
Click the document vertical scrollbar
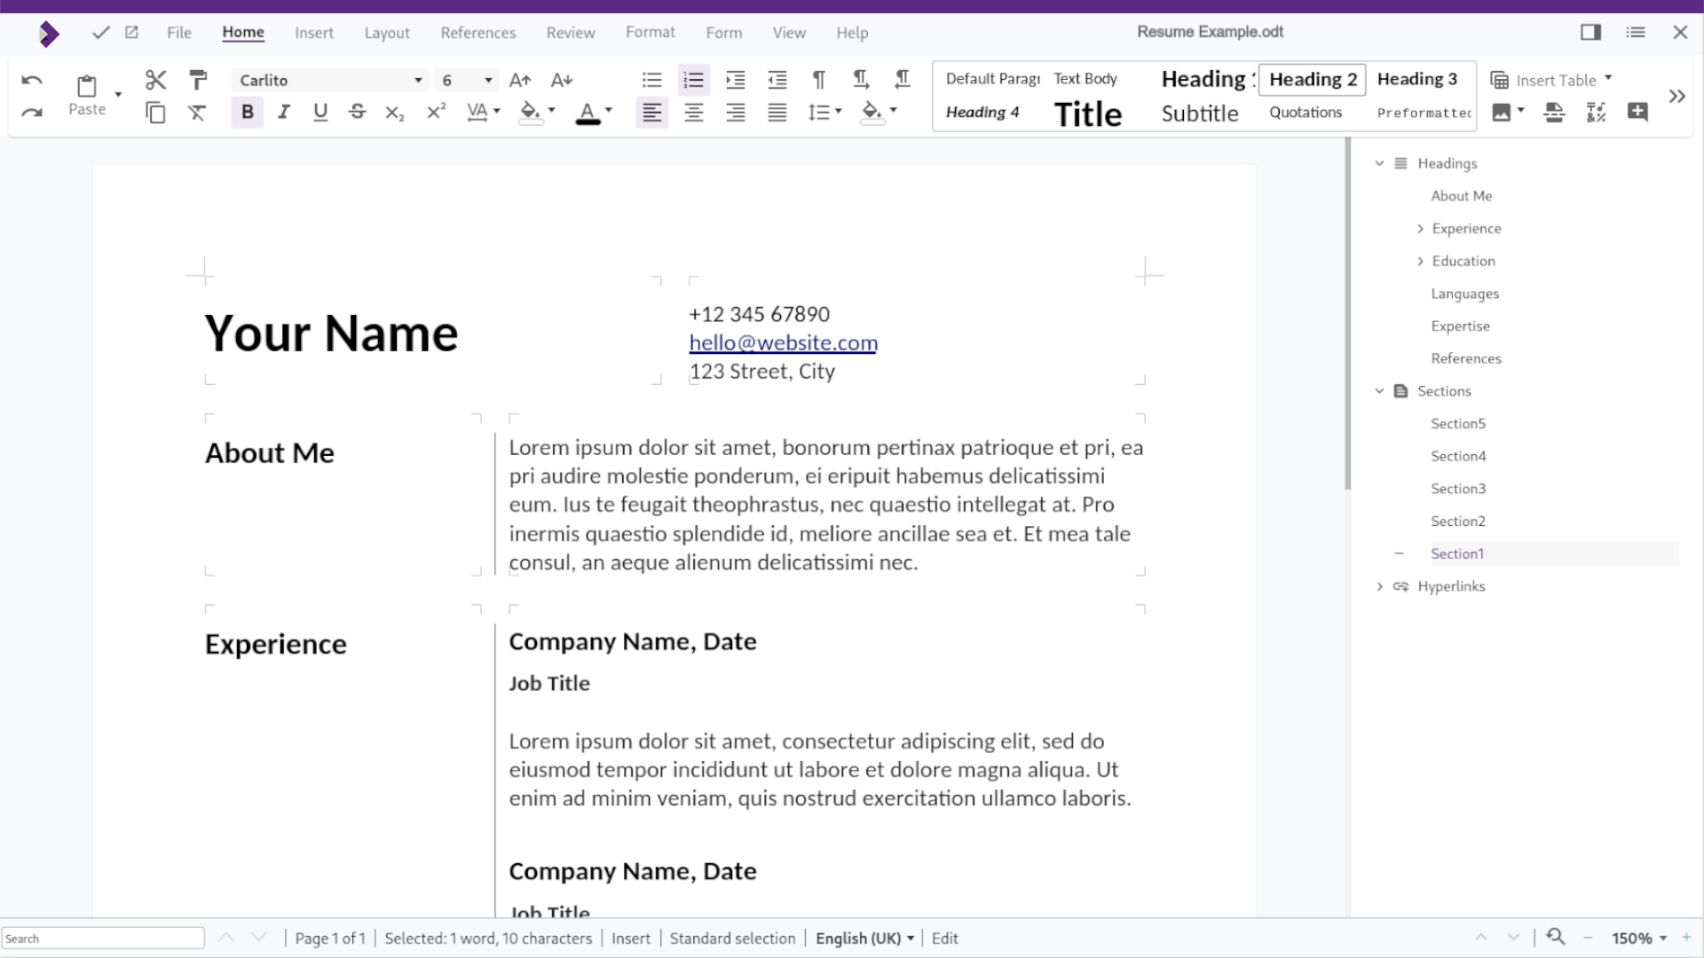click(1347, 313)
